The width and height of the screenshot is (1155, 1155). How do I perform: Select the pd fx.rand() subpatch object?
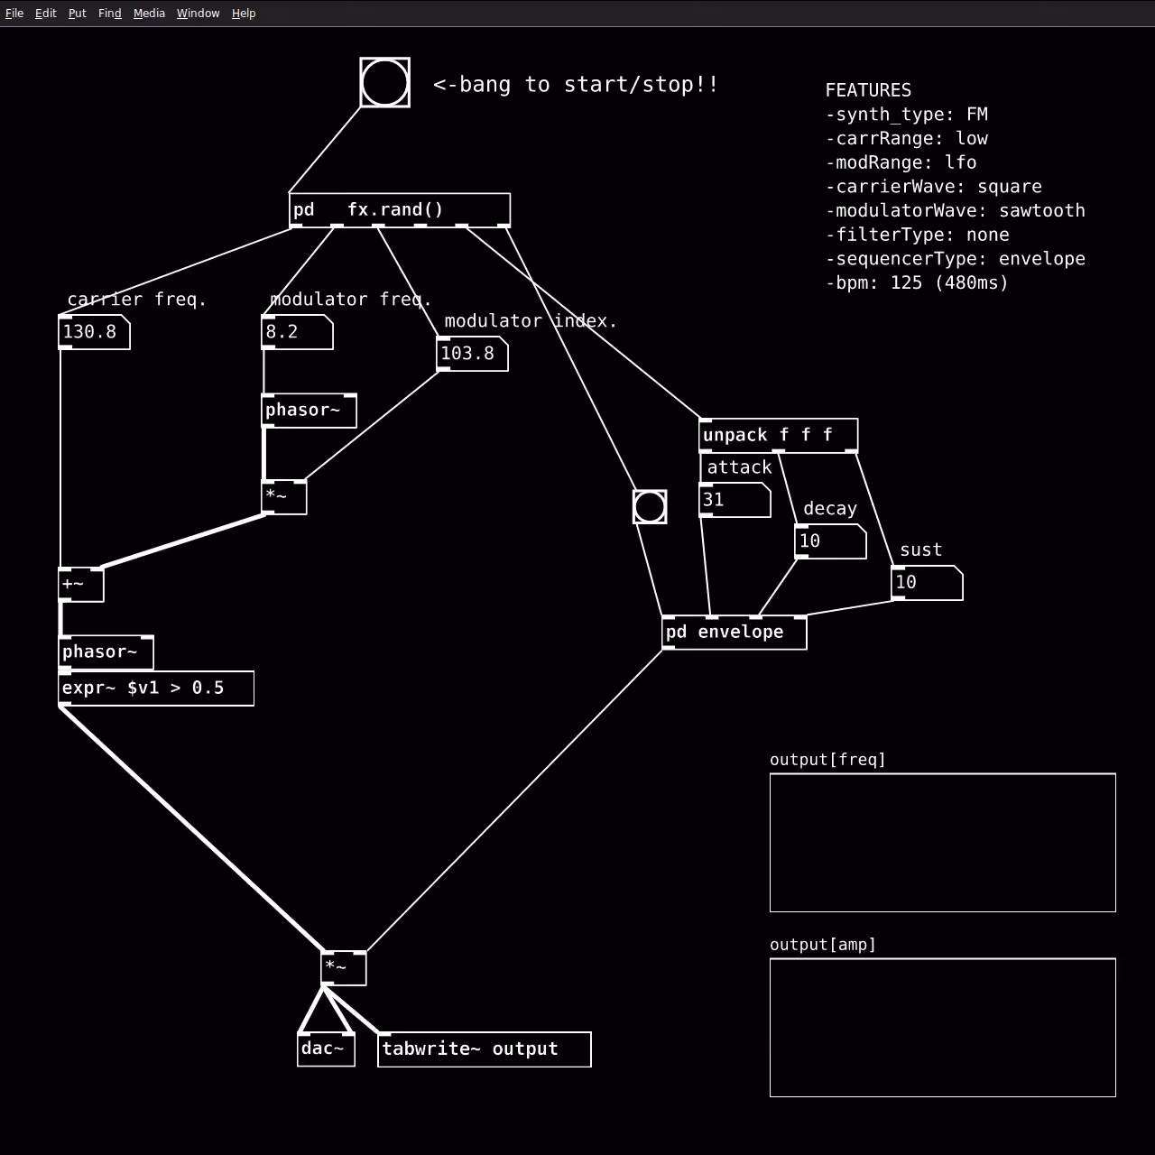[400, 210]
